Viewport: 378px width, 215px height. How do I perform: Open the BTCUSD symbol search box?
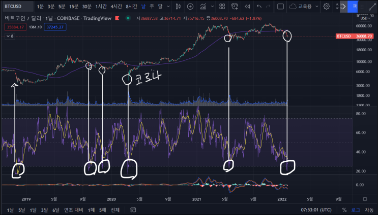(x=18, y=7)
